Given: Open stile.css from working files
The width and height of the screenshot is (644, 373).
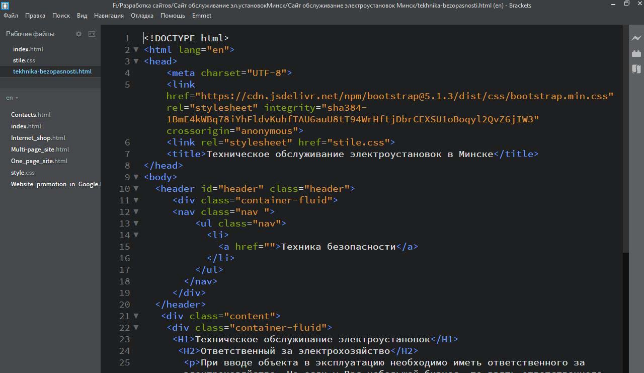Looking at the screenshot, I should point(24,60).
